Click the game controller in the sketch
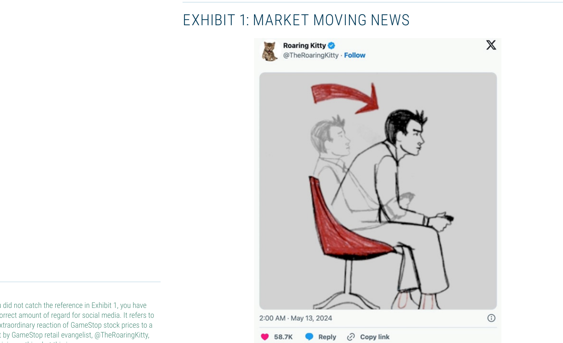The width and height of the screenshot is (563, 343). coord(446,218)
